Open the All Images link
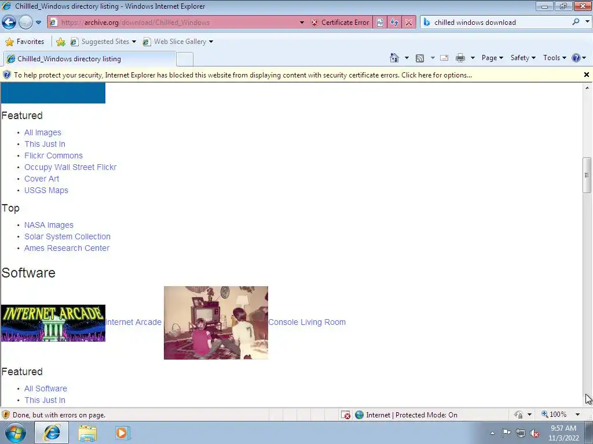Screen dimensions: 593x444 43,132
